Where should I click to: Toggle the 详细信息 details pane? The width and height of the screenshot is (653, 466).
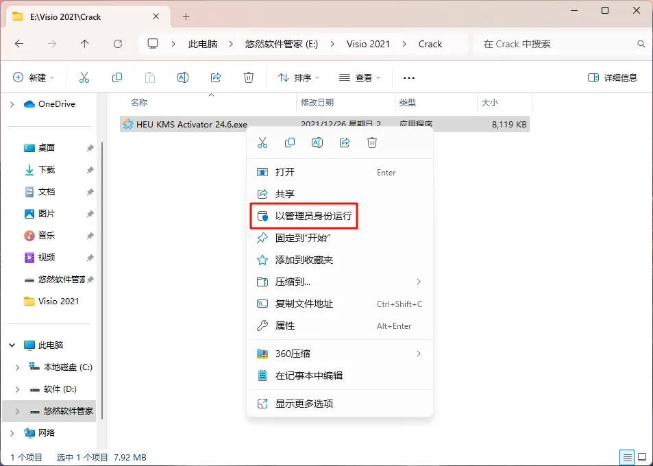pyautogui.click(x=612, y=77)
